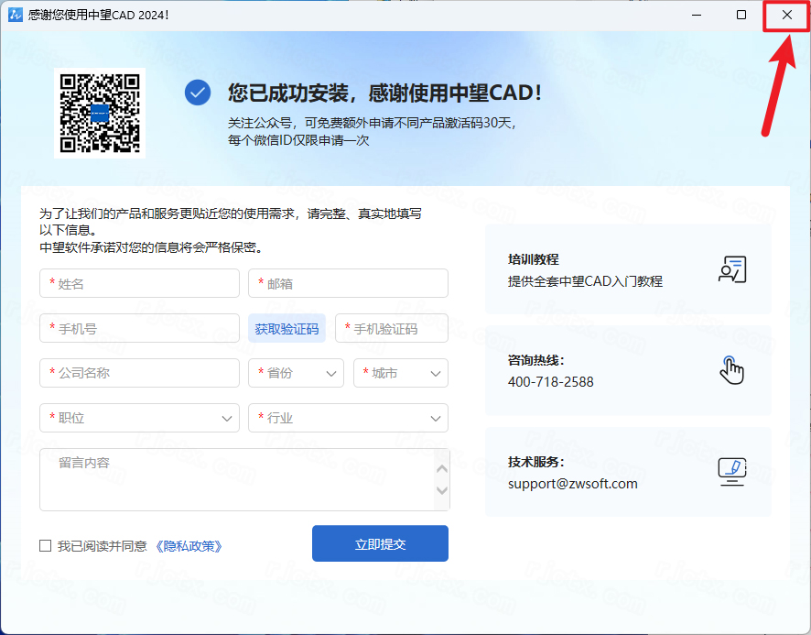811x635 pixels.
Task: Check the 我已阅读并同意 agreement checkbox
Action: (46, 546)
